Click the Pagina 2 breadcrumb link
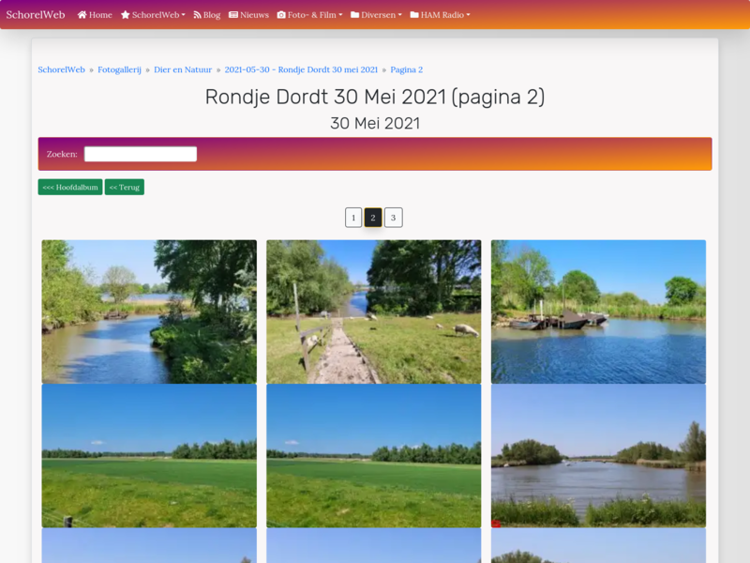750x563 pixels. [407, 69]
